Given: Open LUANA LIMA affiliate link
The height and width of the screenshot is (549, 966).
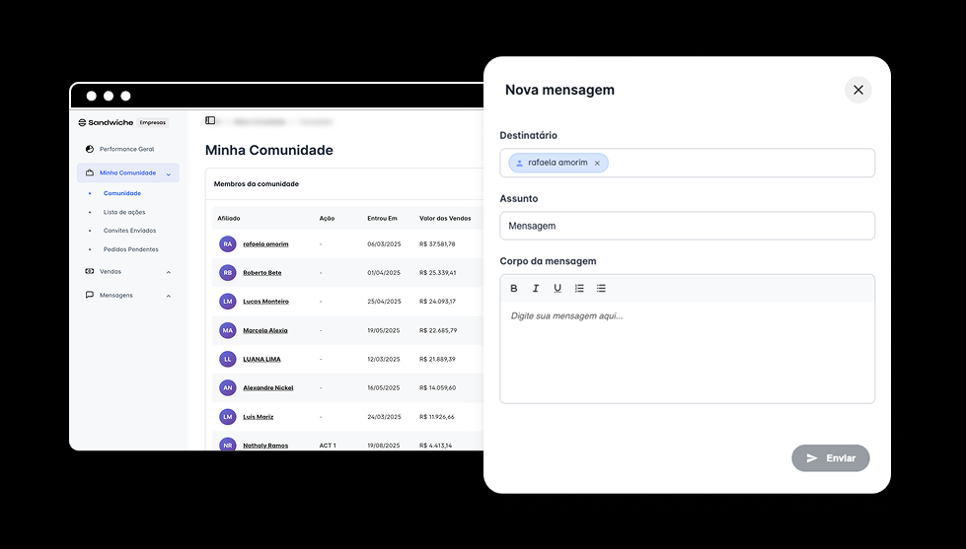Looking at the screenshot, I should (261, 360).
